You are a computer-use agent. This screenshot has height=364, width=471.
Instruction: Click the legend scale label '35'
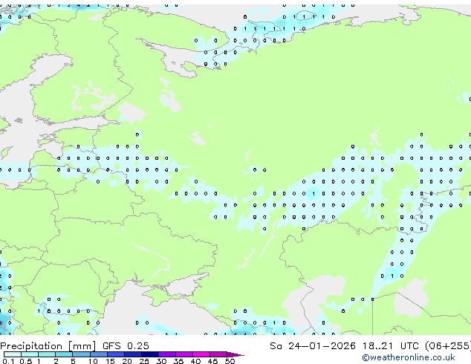coord(178,361)
